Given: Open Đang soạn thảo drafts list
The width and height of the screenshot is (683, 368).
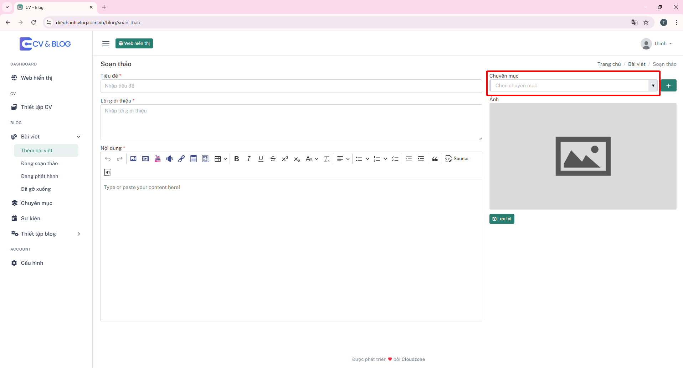Looking at the screenshot, I should (x=39, y=163).
